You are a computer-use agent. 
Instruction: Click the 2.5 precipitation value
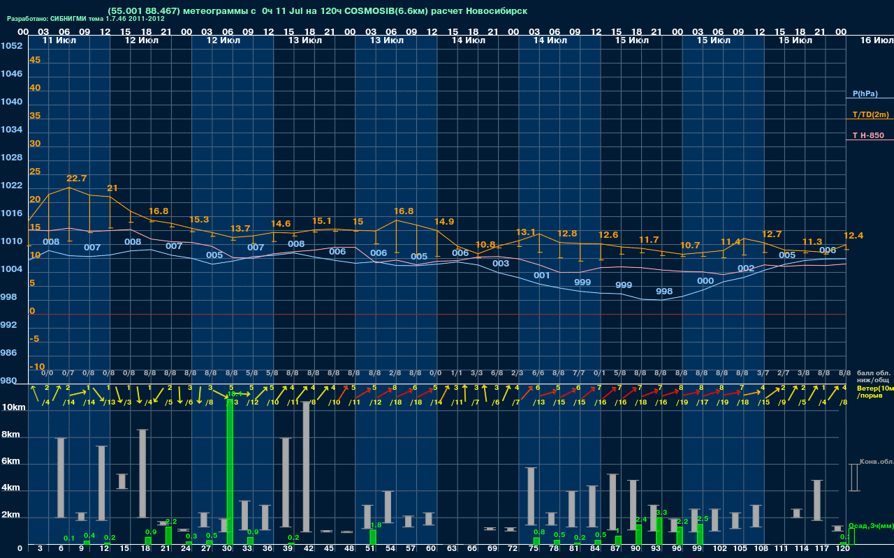point(703,519)
